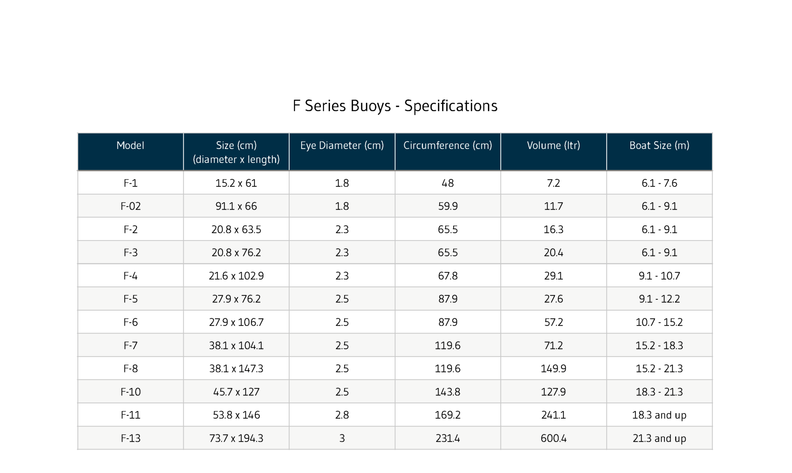Select the F-02 model row label
Image resolution: width=792 pixels, height=473 pixels.
tap(130, 206)
